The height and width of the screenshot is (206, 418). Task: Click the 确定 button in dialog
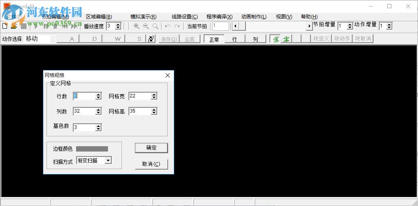pos(151,148)
